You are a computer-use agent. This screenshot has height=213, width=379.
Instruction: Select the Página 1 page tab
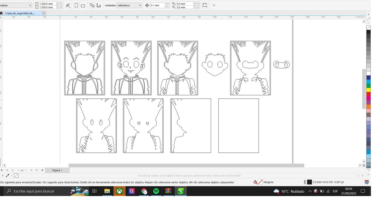tap(57, 170)
